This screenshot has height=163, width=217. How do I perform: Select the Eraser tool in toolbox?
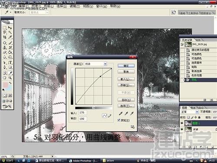coord(5,53)
